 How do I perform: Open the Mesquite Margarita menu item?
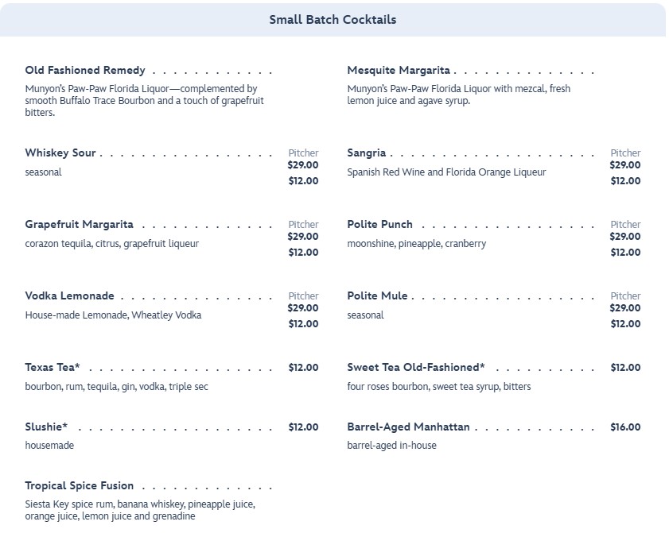click(399, 71)
